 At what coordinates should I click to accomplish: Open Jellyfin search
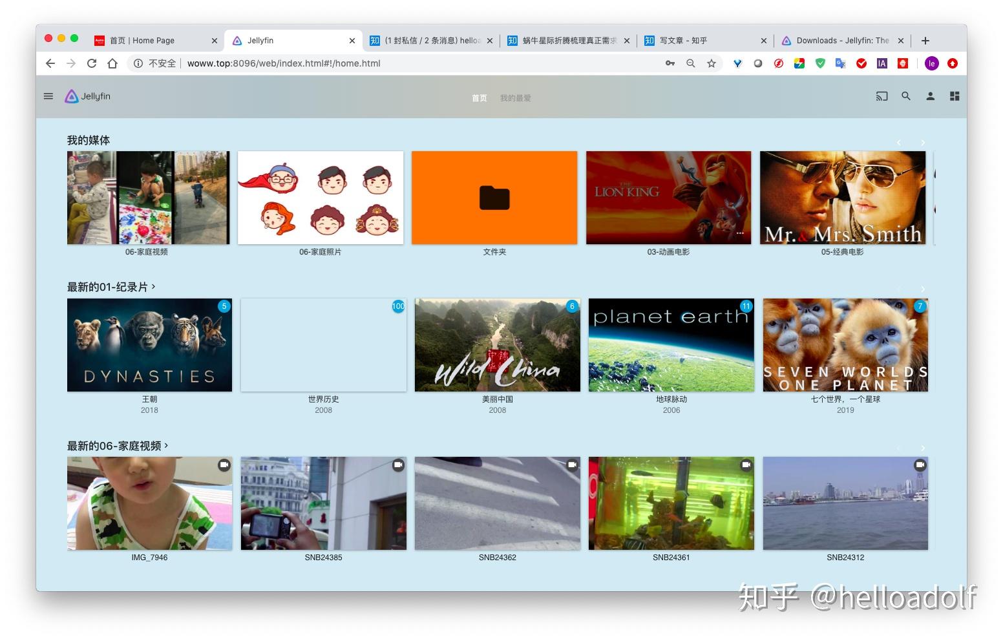906,96
